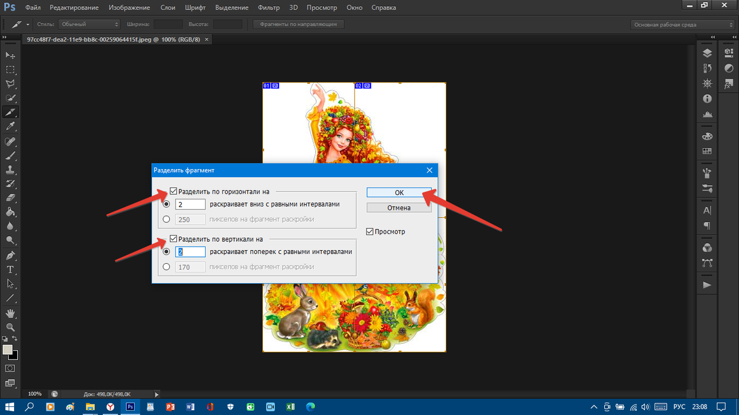
Task: Select the Line tool
Action: click(x=10, y=298)
